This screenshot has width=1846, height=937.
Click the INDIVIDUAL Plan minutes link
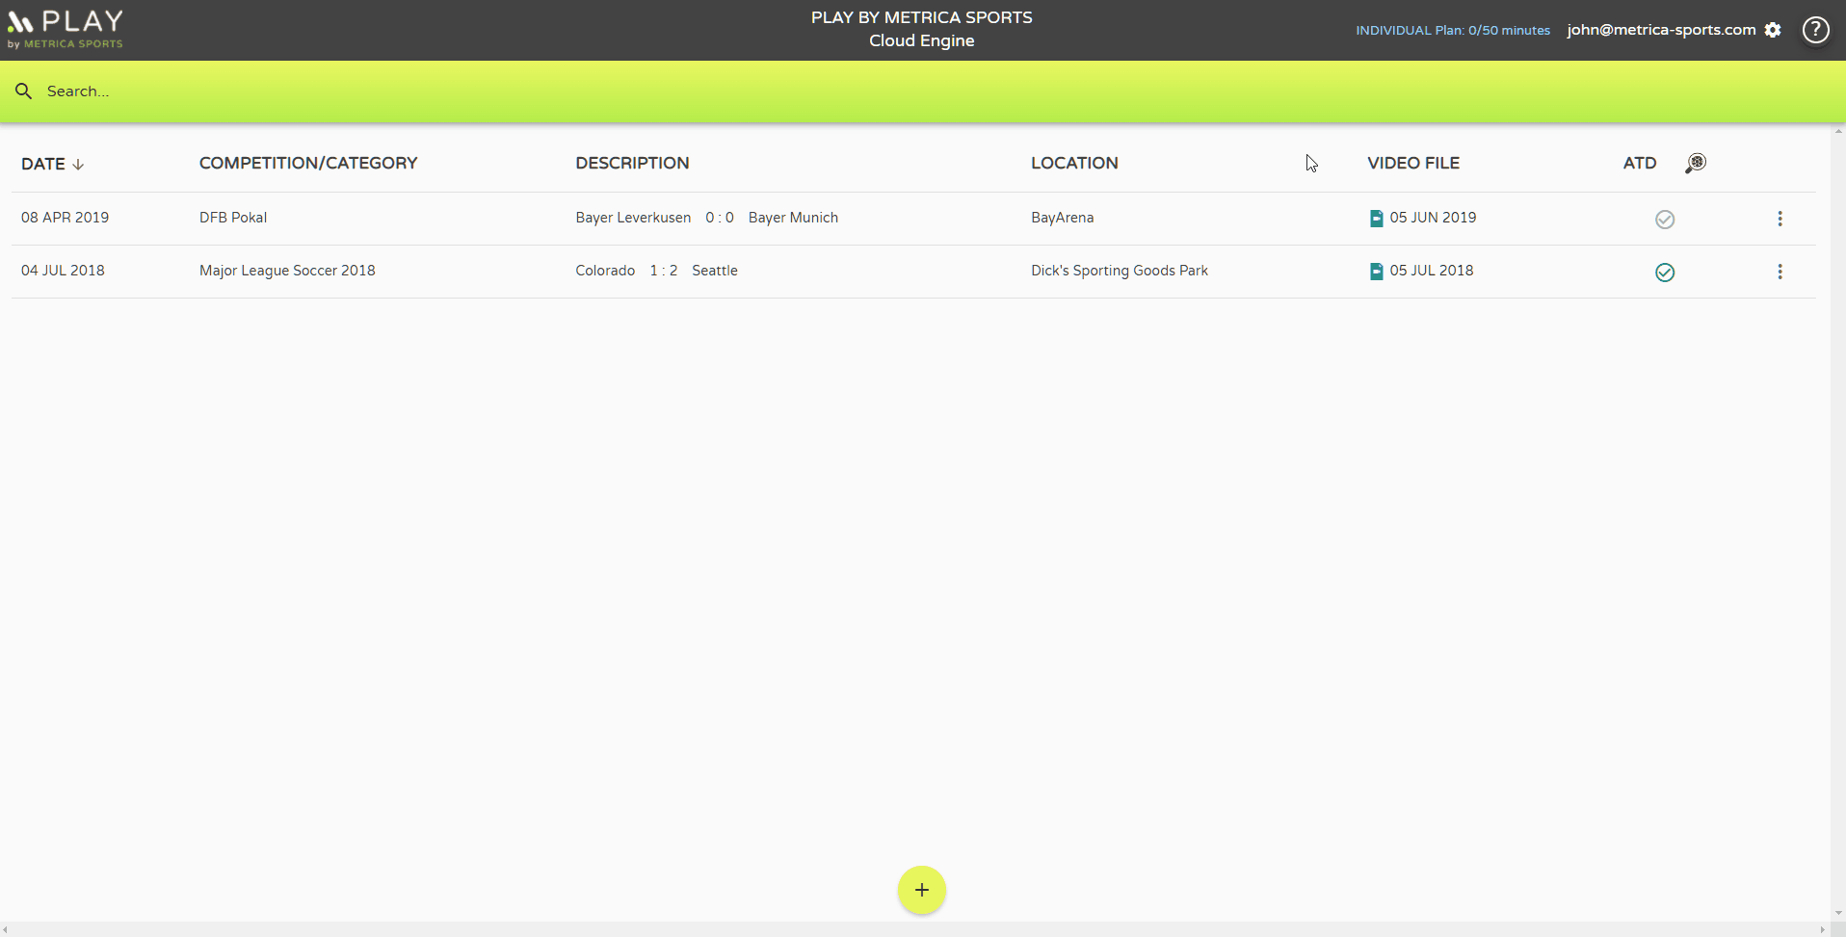[x=1453, y=31]
